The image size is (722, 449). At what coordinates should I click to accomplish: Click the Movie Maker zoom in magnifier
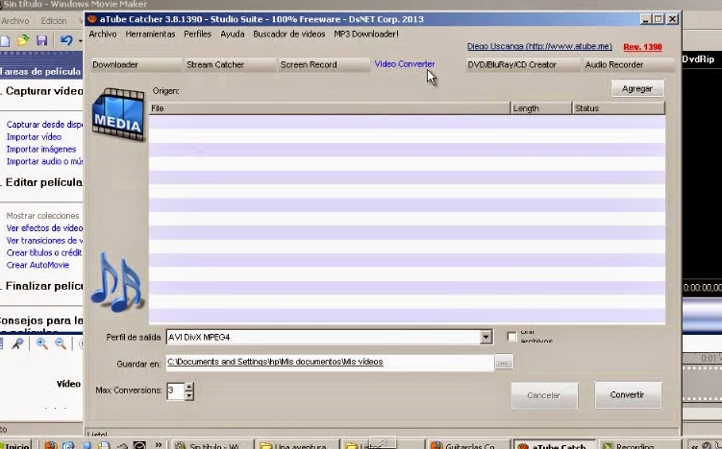pyautogui.click(x=42, y=343)
